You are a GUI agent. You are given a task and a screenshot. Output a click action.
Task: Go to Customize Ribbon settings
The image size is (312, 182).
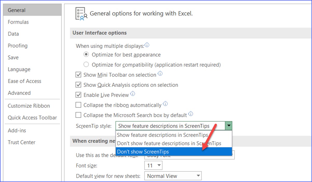click(x=29, y=106)
